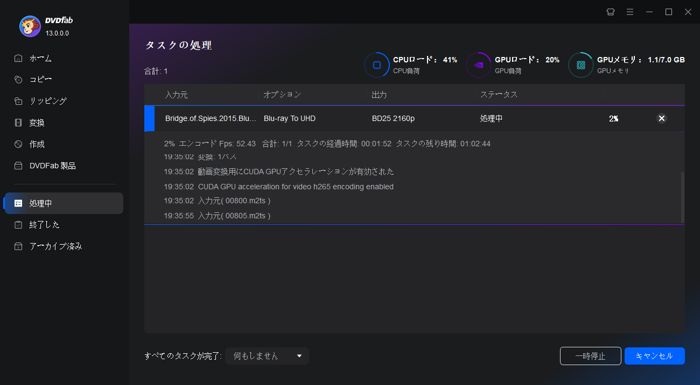The height and width of the screenshot is (385, 700).
Task: Remove the Bridge.of.Spies task with X
Action: pyautogui.click(x=662, y=118)
